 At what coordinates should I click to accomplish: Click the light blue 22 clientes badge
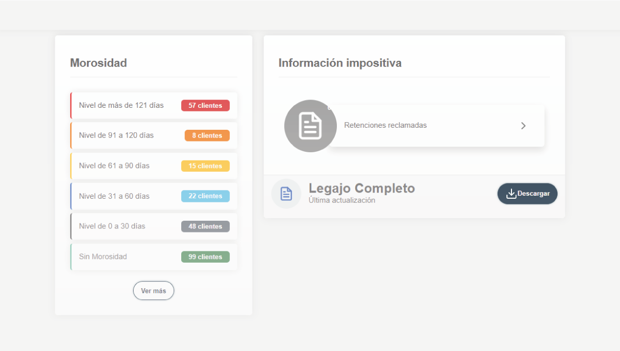[x=205, y=196]
